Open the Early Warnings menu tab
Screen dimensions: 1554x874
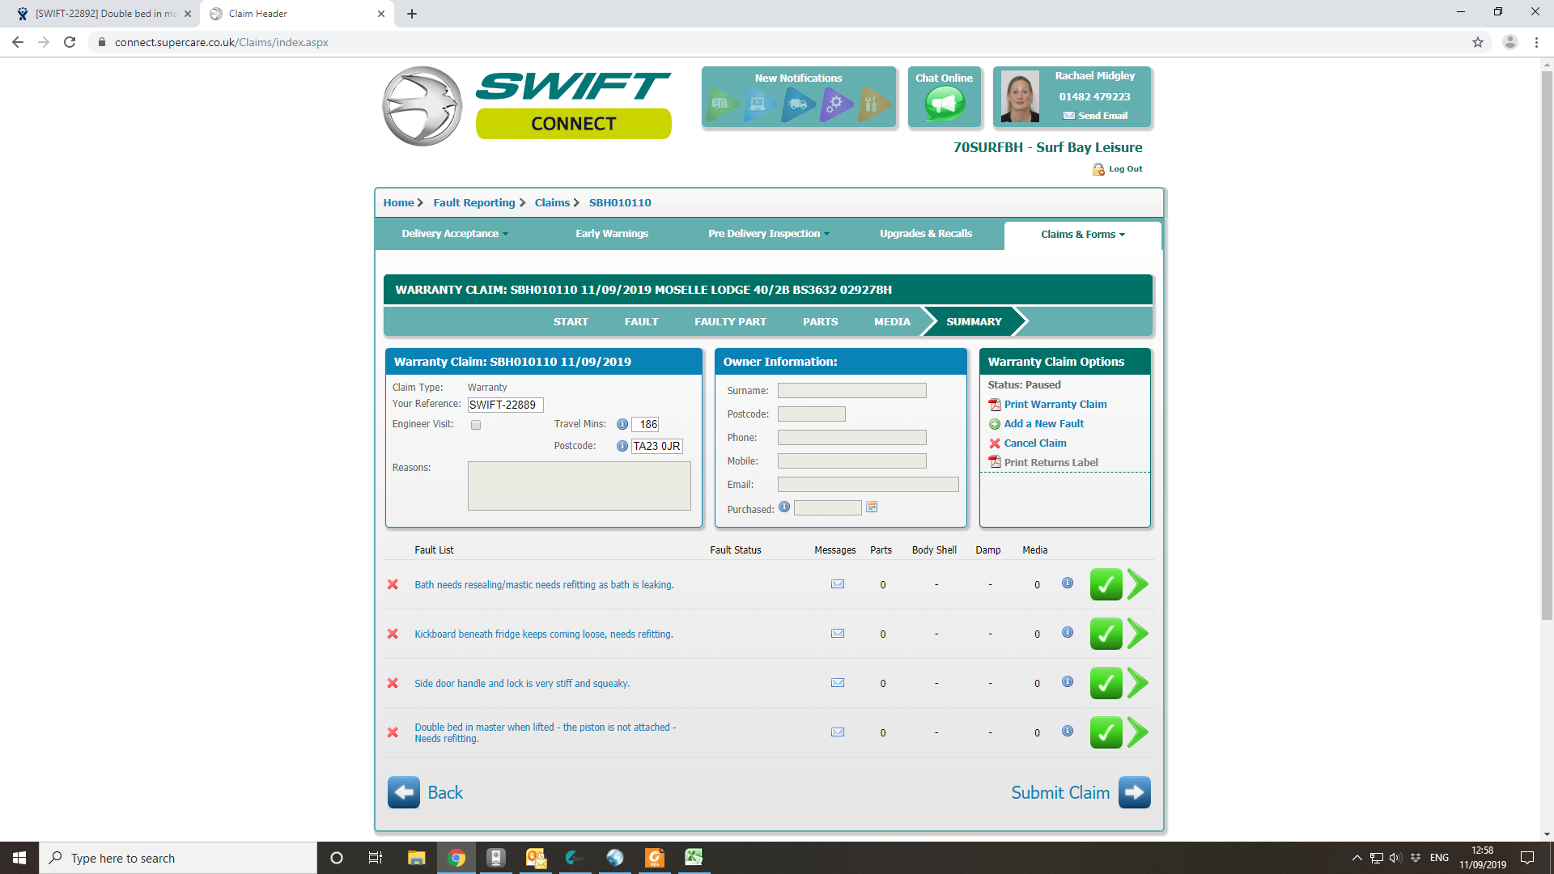pos(611,234)
